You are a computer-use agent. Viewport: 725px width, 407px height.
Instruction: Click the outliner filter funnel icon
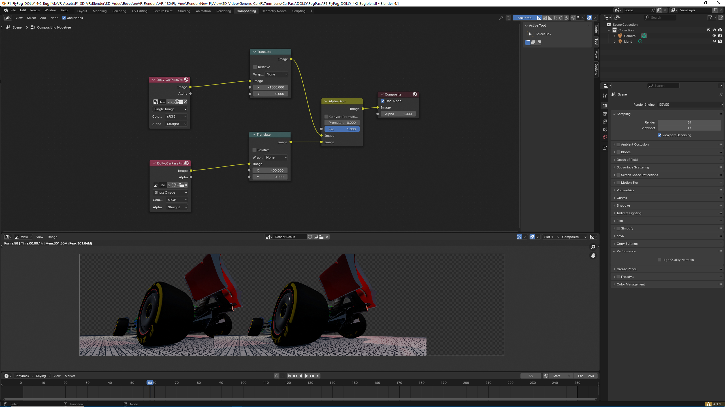[710, 18]
